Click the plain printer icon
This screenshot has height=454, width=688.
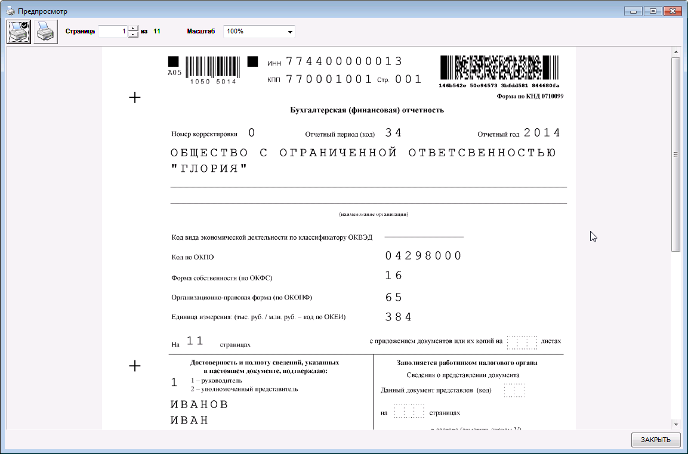click(x=45, y=32)
